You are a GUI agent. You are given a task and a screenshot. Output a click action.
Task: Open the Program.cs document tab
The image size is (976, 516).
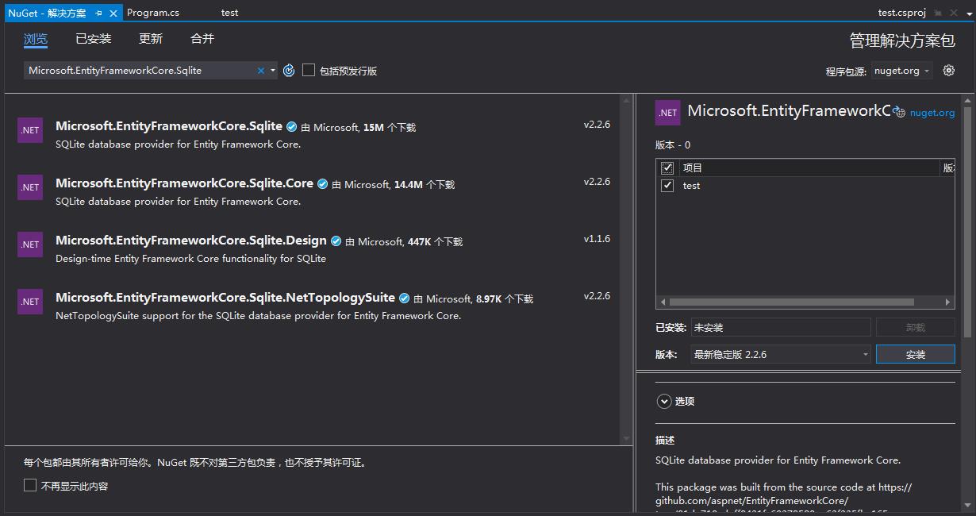click(x=153, y=13)
